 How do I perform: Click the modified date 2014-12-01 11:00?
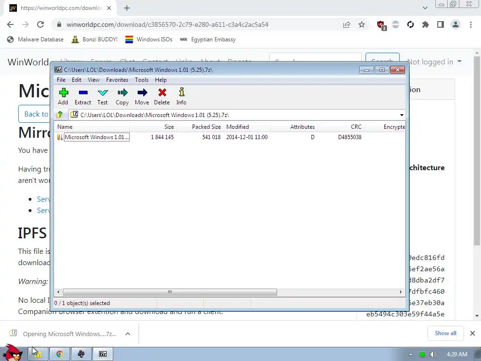pos(247,137)
